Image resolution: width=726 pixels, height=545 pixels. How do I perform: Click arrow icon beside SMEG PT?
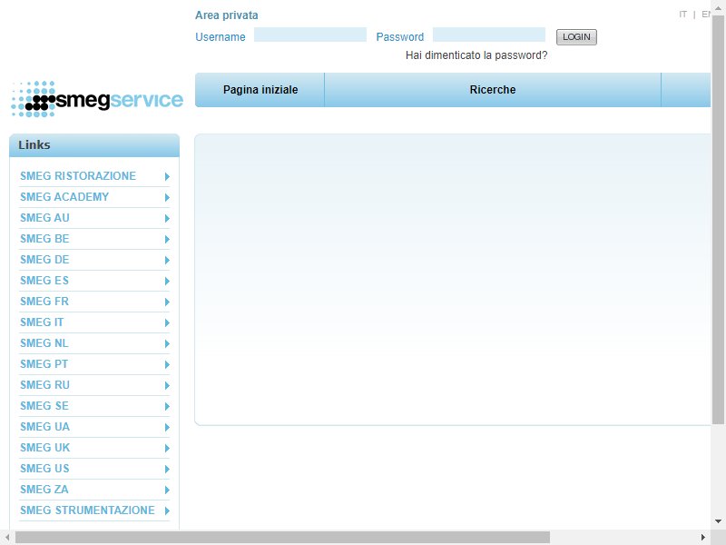coord(167,364)
